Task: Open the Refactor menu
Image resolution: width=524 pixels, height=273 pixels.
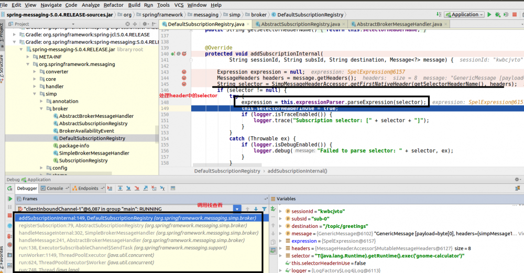Action: click(113, 5)
